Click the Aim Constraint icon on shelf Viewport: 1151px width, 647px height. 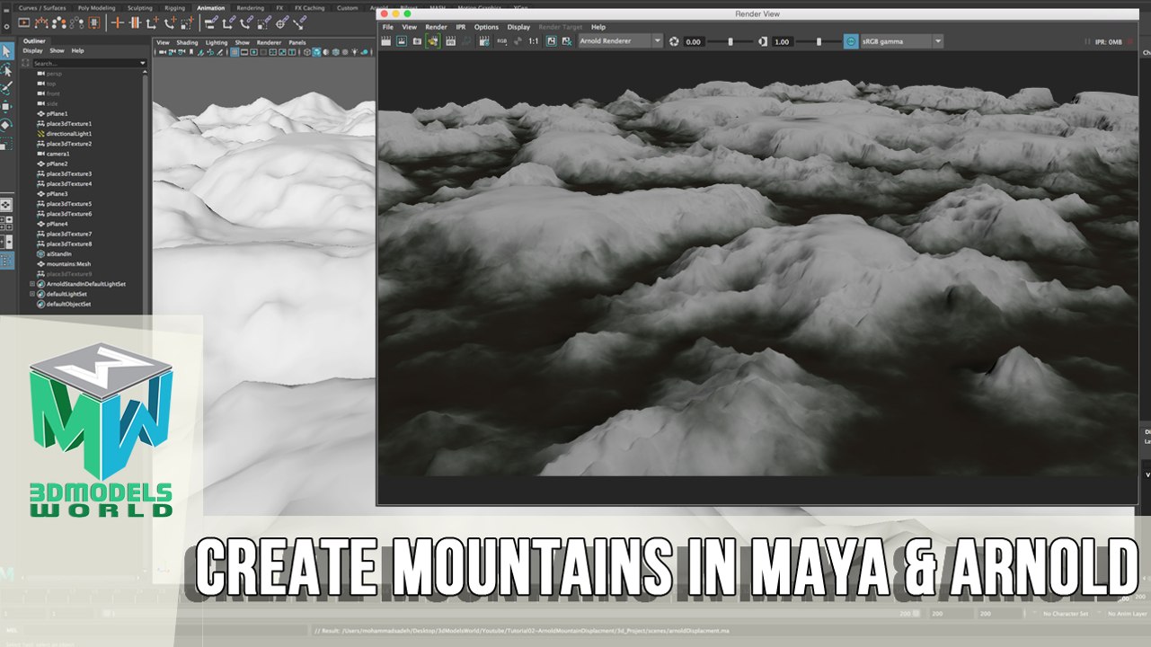pos(280,22)
